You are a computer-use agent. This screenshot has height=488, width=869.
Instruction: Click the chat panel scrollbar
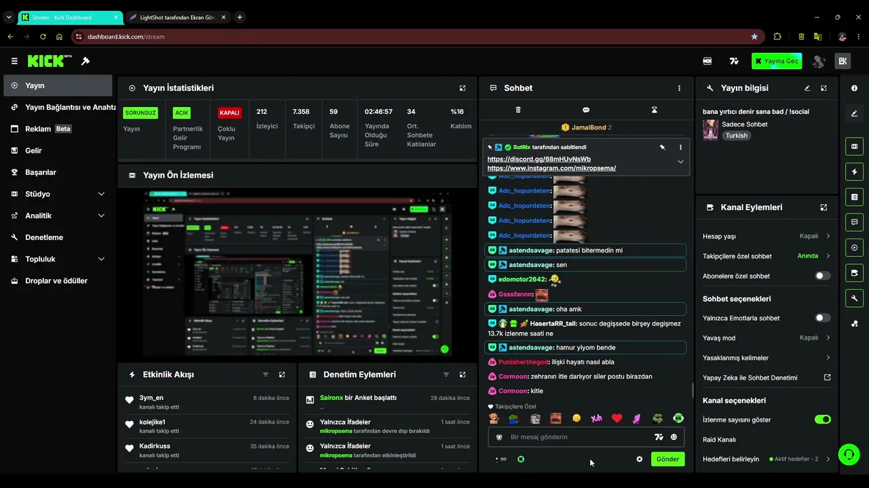point(692,390)
